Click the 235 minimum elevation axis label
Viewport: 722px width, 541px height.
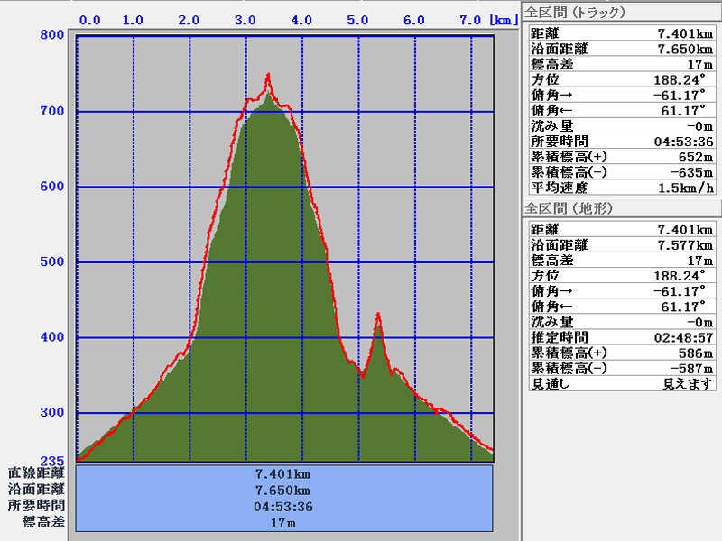click(x=51, y=459)
